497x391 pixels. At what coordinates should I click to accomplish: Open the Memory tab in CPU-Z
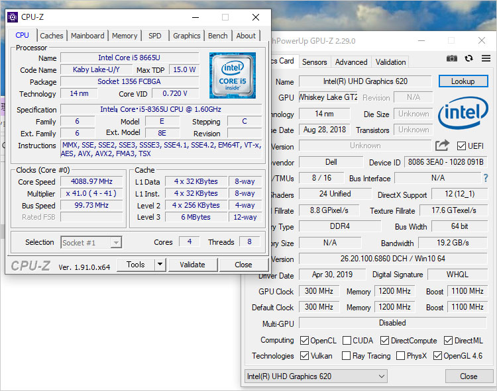pos(125,36)
